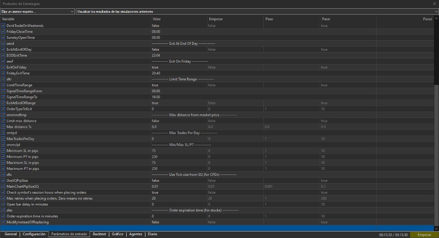Close the Probador de Estrategias panel

tap(434, 4)
